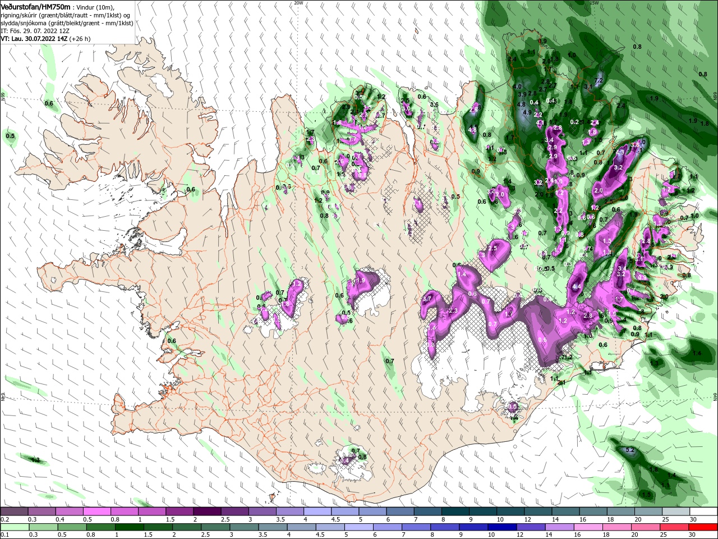718x539 pixels.
Task: Click the 4.0 value in the dark green area
Action: pyautogui.click(x=517, y=87)
